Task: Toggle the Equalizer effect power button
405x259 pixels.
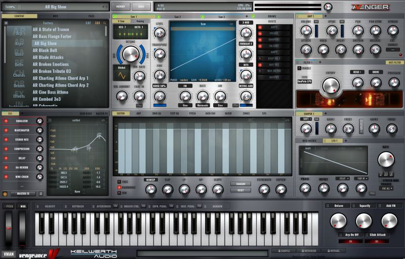Action: [x=6, y=121]
